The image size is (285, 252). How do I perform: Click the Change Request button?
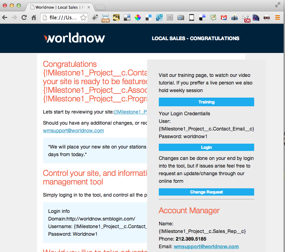(206, 192)
